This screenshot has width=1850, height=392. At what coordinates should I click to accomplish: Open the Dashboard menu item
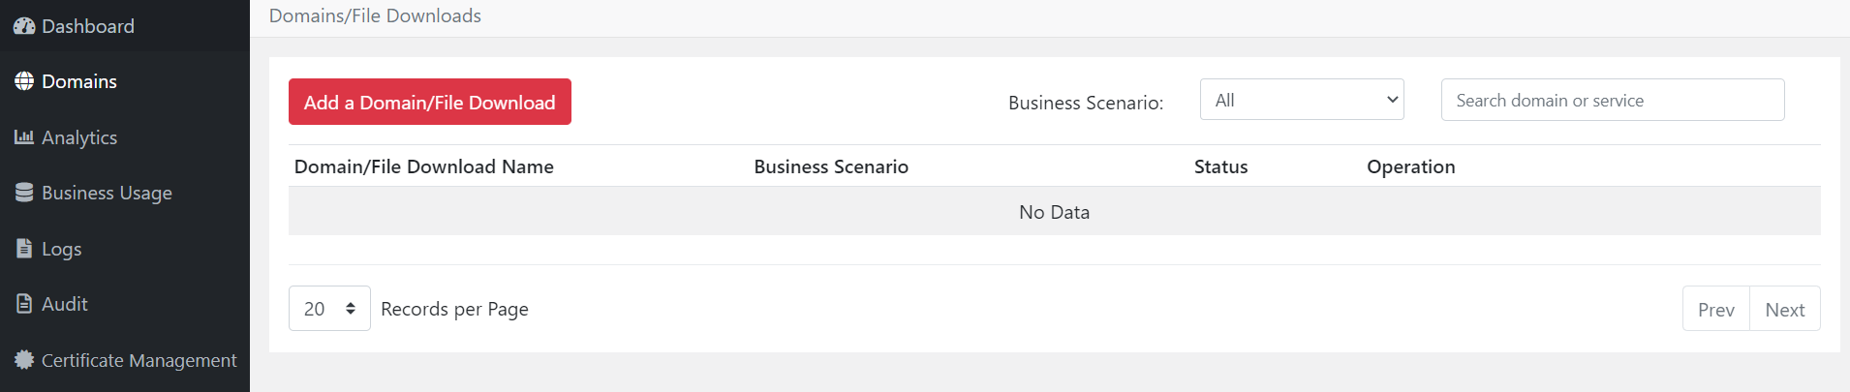tap(88, 26)
